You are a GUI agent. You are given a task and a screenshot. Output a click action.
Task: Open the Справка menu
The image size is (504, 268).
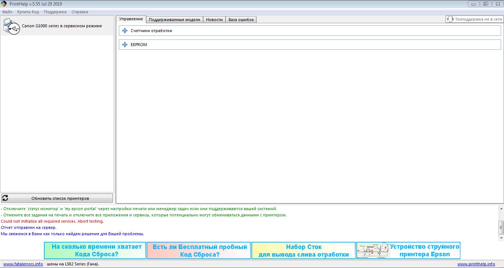tap(80, 12)
